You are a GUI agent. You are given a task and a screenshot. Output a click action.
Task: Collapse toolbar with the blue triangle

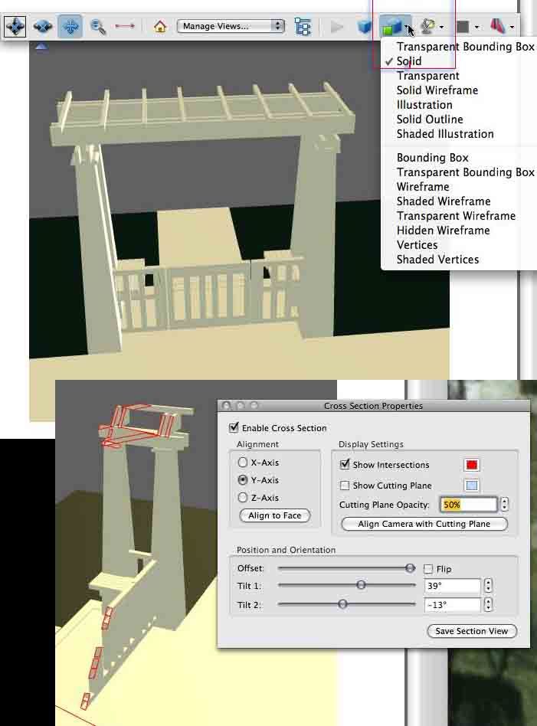(41, 46)
